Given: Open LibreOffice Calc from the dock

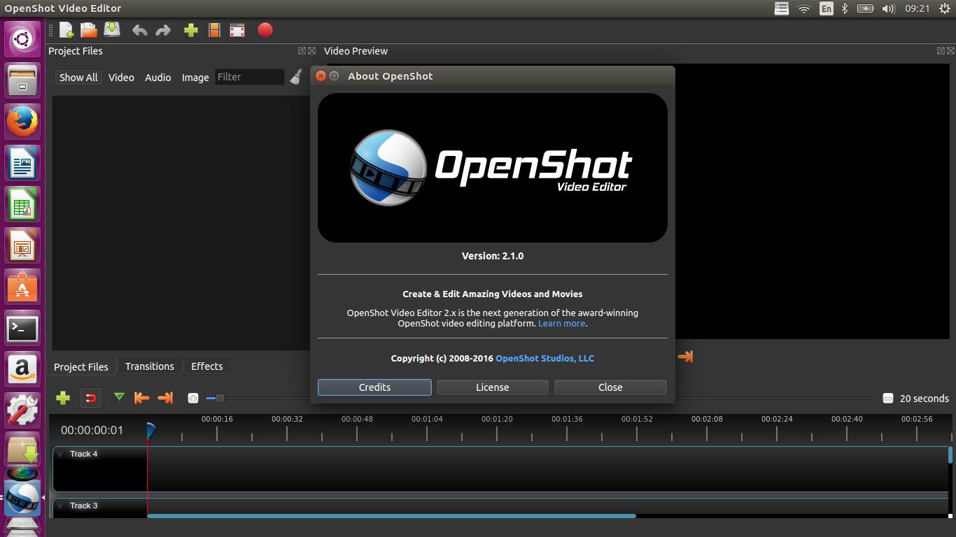Looking at the screenshot, I should pos(22,204).
